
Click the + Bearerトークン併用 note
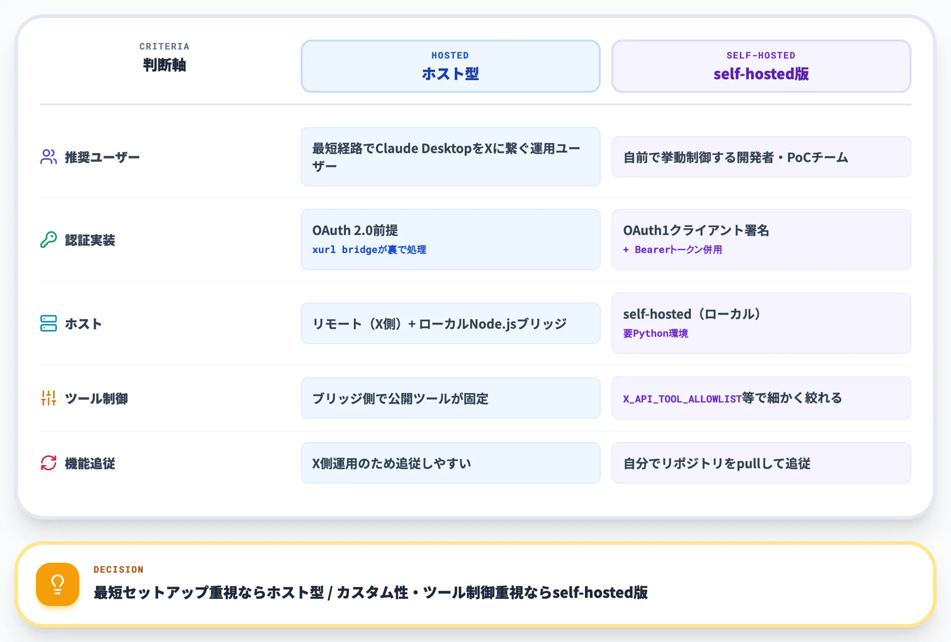pos(673,249)
